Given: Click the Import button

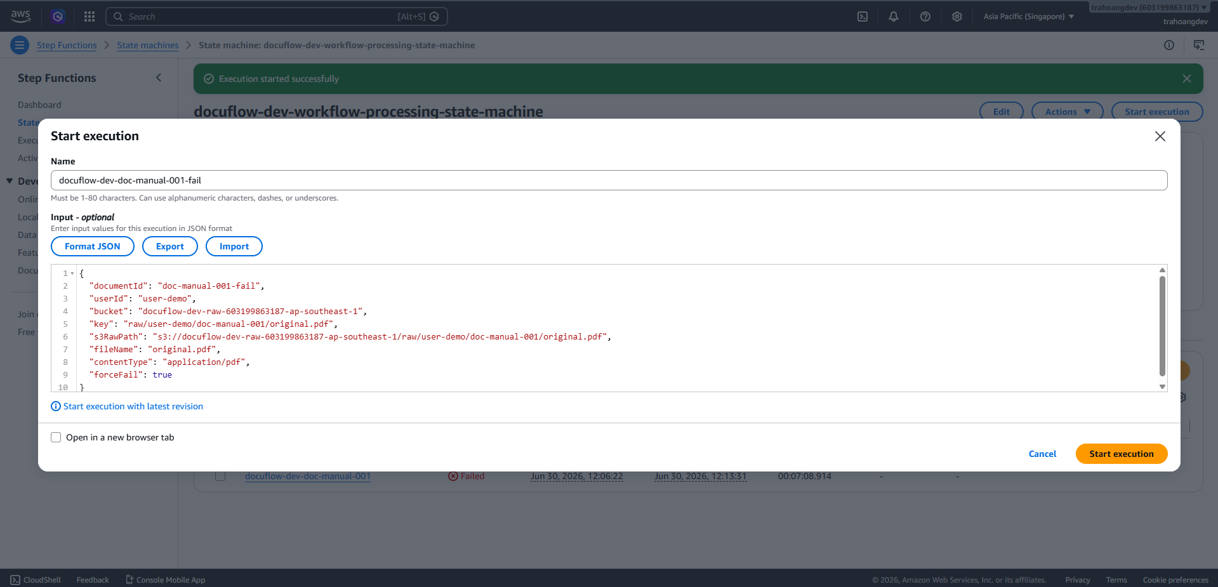Looking at the screenshot, I should 234,246.
